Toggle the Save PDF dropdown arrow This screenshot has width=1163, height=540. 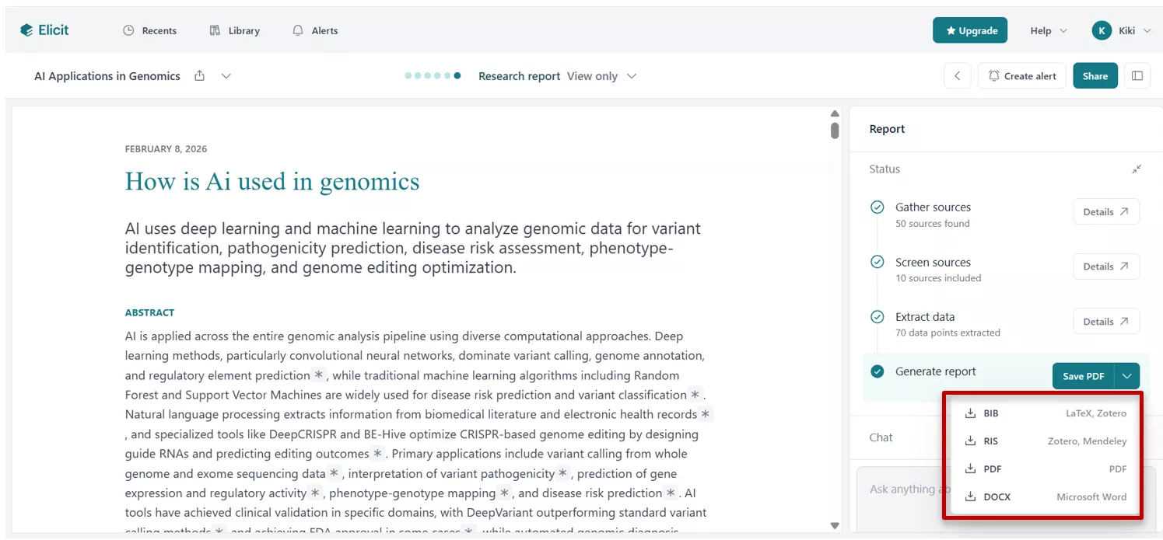click(1127, 376)
